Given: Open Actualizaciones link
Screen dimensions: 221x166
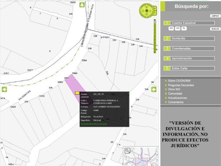Looking at the screenshot, I should (x=177, y=98).
